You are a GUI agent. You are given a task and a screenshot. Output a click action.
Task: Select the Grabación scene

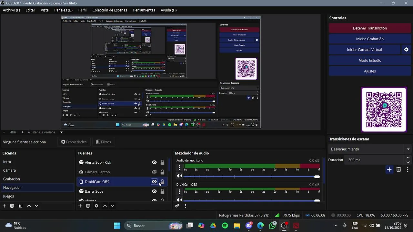[37, 179]
